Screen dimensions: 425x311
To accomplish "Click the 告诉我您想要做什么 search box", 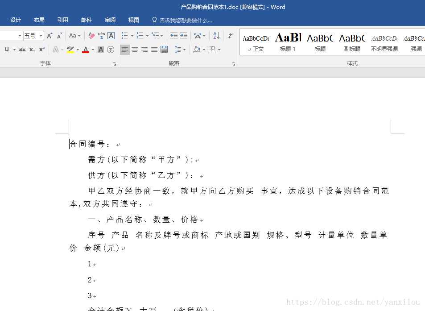I will pos(183,20).
